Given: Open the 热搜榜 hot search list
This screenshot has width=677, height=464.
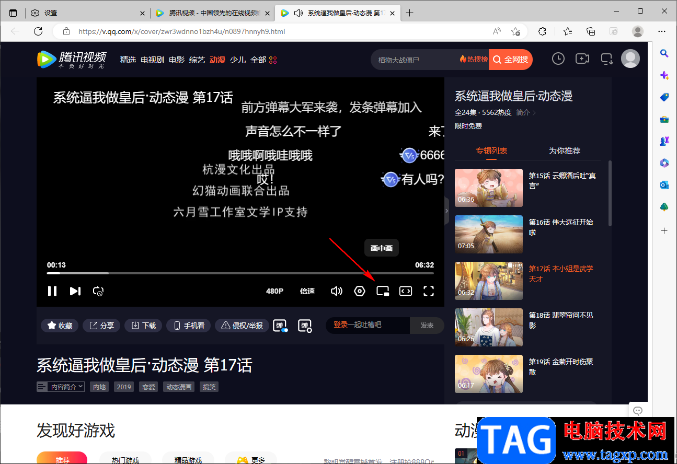Looking at the screenshot, I should click(474, 60).
